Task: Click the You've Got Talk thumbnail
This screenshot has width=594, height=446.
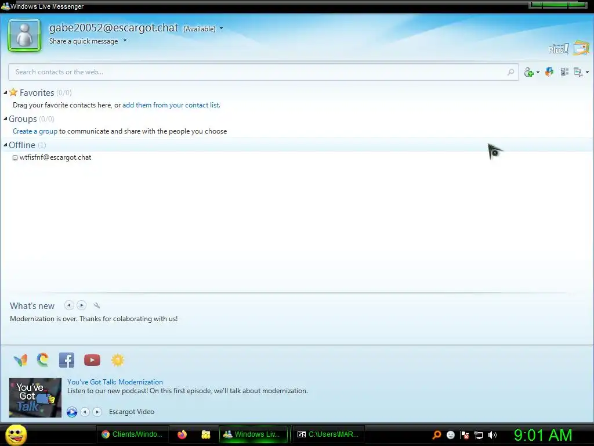Action: [35, 398]
